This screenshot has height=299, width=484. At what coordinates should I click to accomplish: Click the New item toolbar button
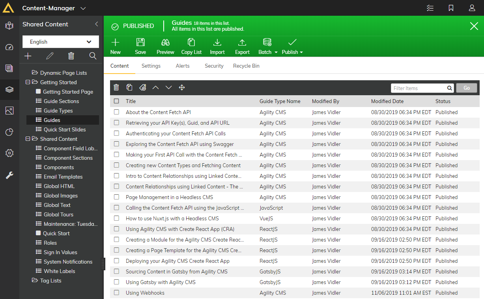click(x=115, y=46)
